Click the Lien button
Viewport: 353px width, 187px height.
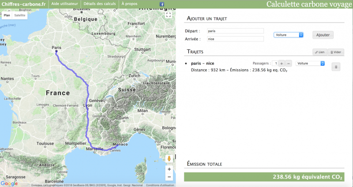pyautogui.click(x=319, y=52)
